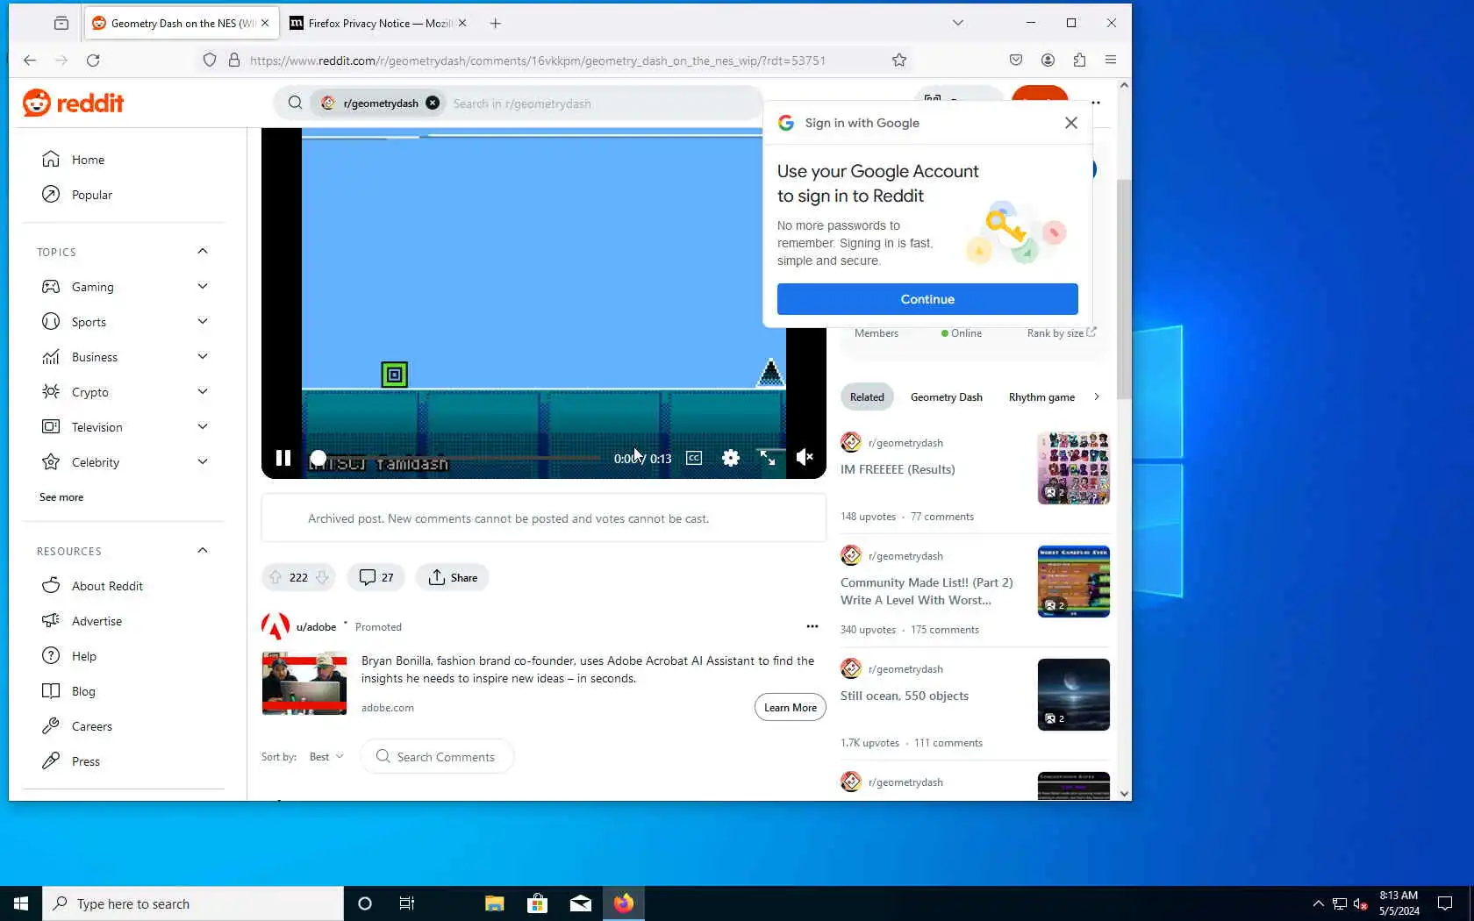
Task: Expand the Celebrity topic
Action: click(x=203, y=462)
